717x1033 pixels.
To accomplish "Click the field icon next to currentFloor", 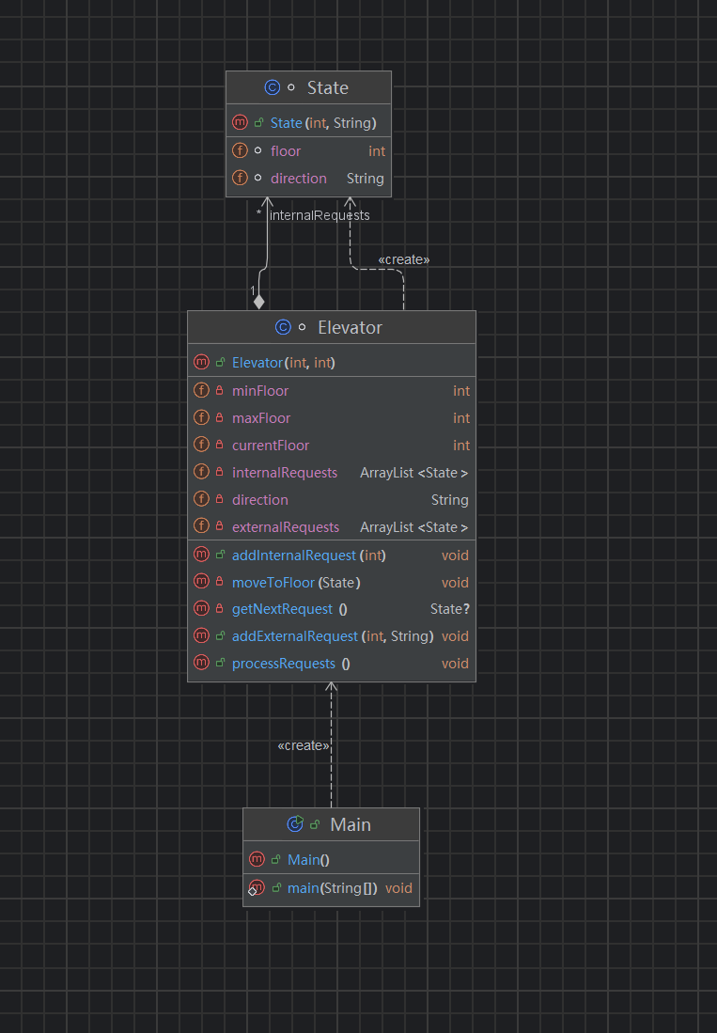I will click(201, 445).
